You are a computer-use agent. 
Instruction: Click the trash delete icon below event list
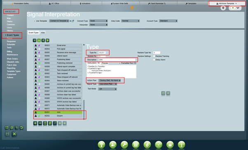click(x=45, y=123)
